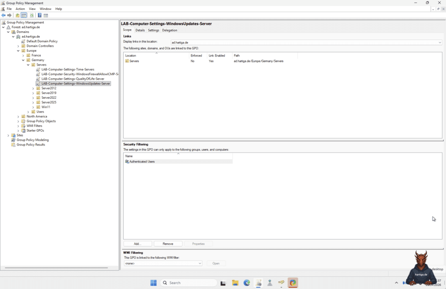Screen dimensions: 446x289
Task: Click the New Window From Here toolbar icon
Action: [45, 15]
